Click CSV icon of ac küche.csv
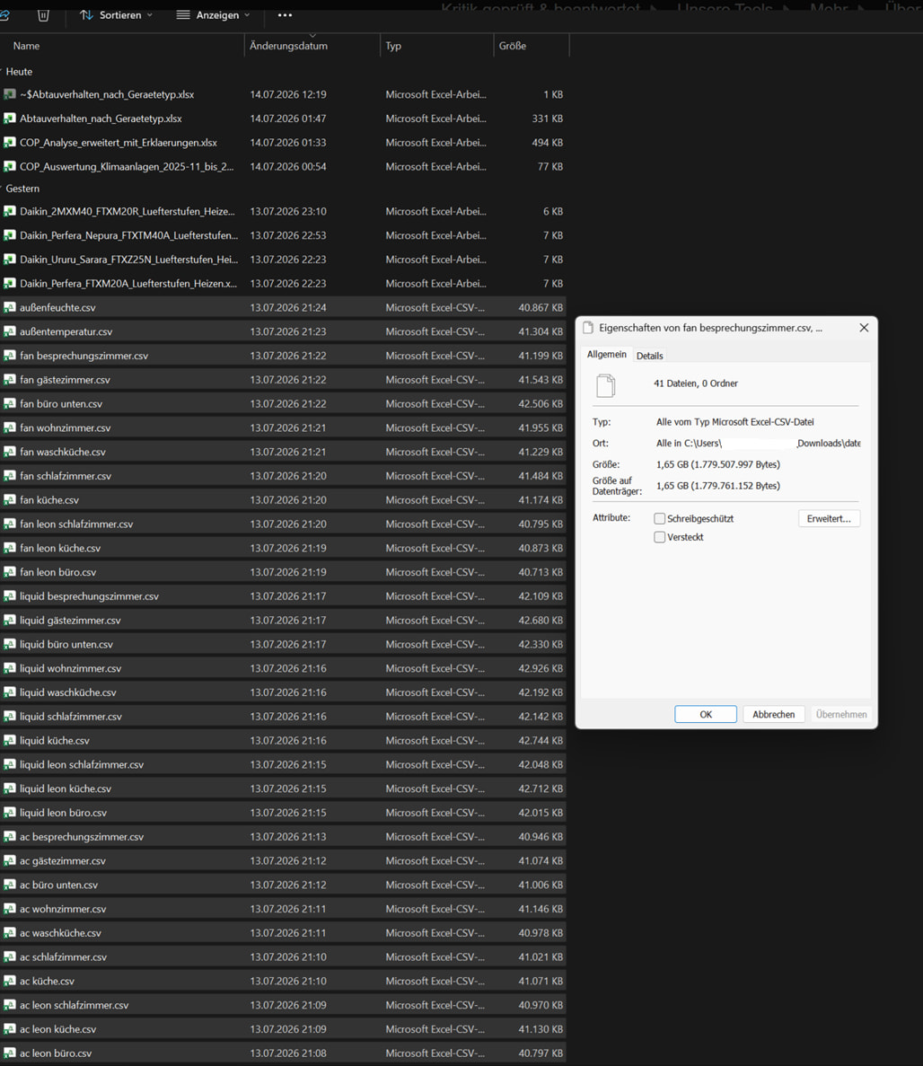Image resolution: width=923 pixels, height=1066 pixels. click(x=10, y=981)
